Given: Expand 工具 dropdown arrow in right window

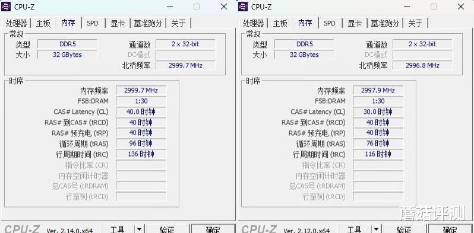Looking at the screenshot, I should click(x=376, y=229).
